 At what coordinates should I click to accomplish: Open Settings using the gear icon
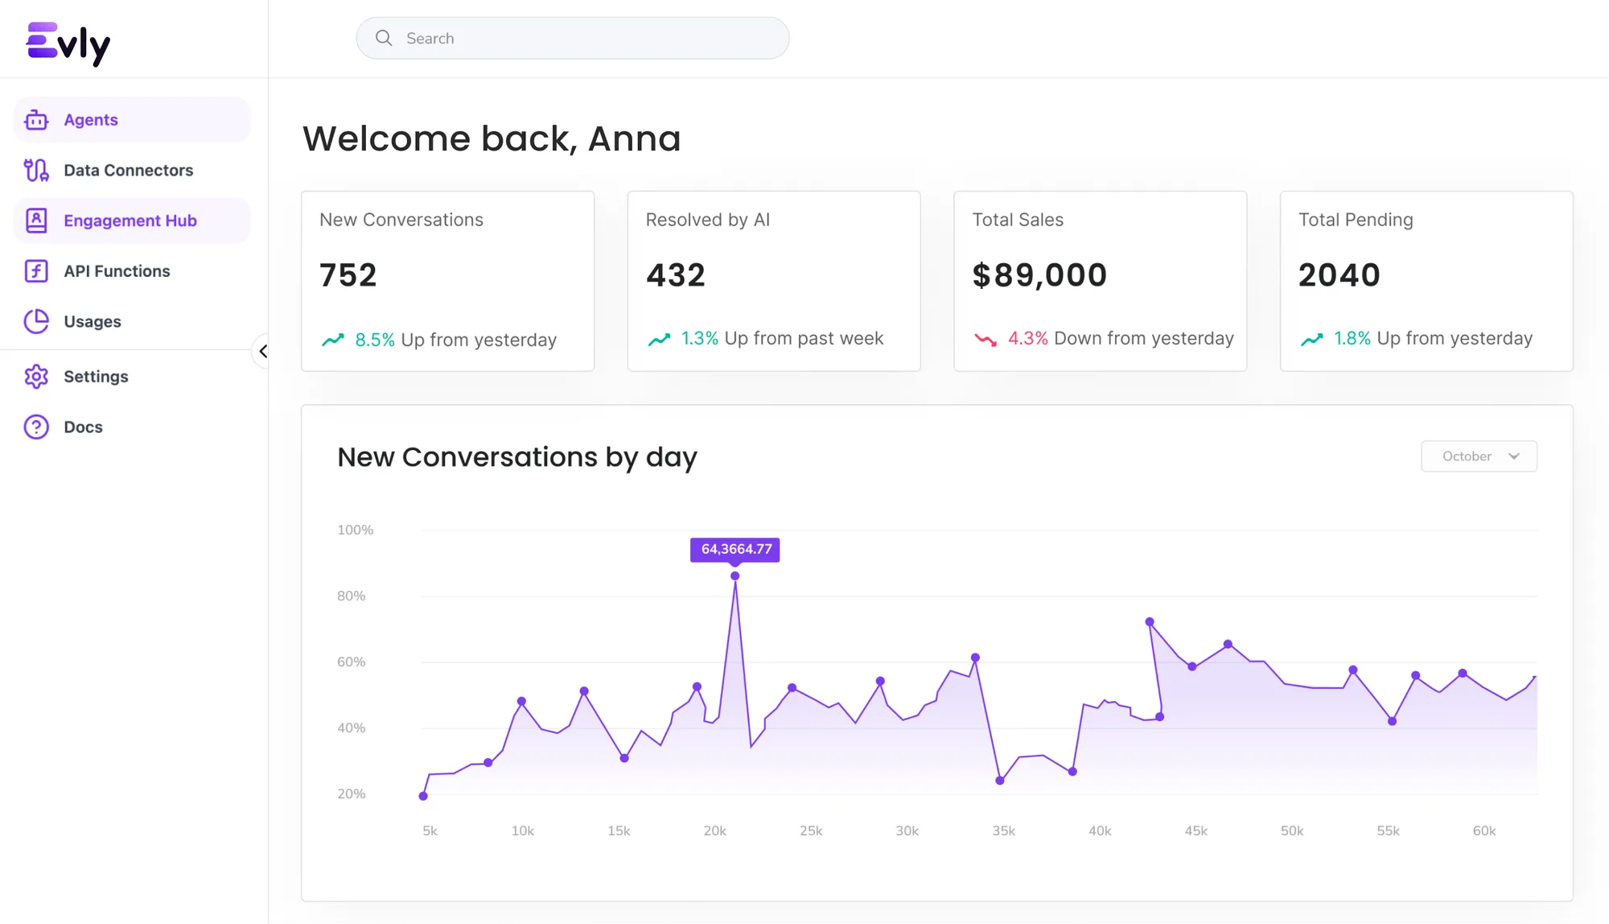(35, 376)
